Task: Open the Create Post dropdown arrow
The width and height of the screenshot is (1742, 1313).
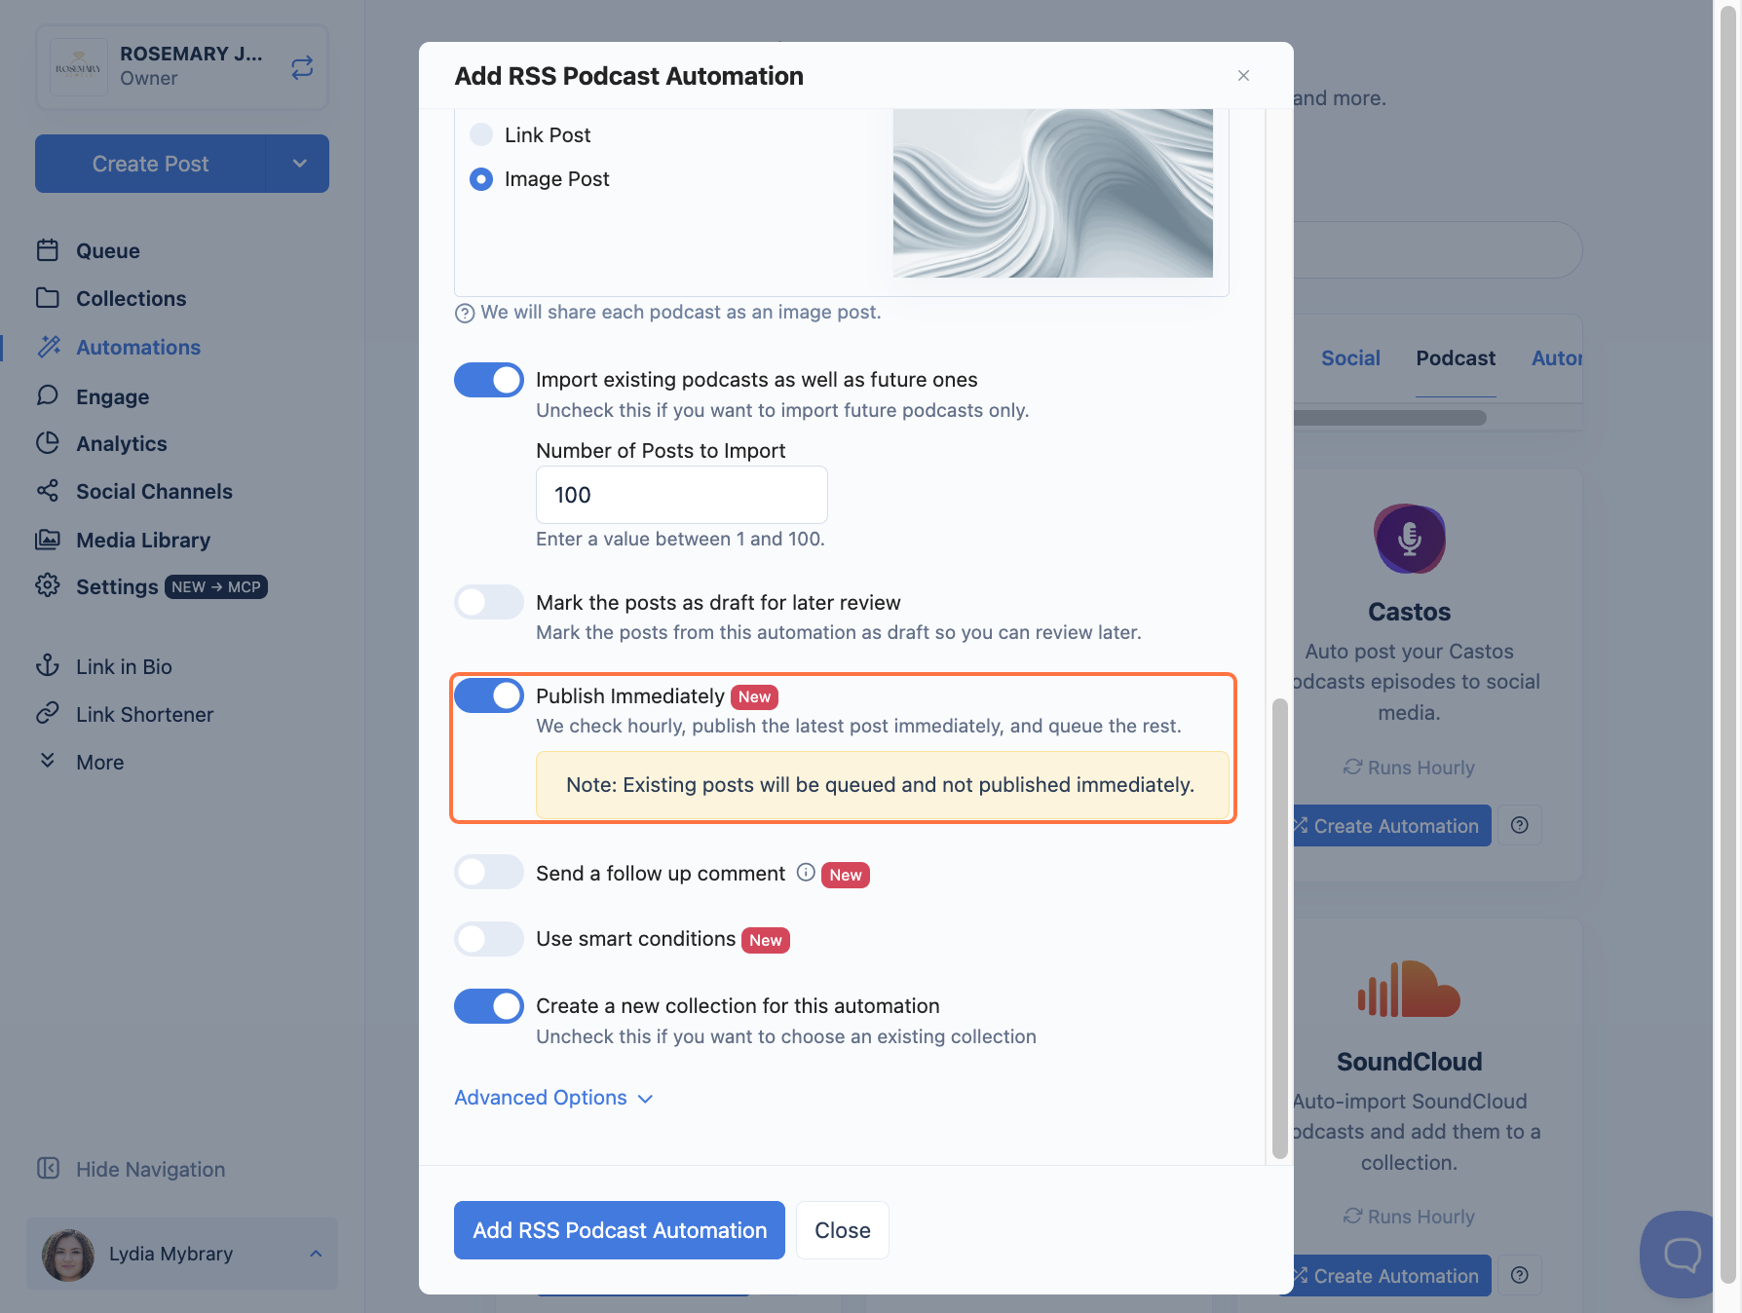Action: tap(299, 164)
